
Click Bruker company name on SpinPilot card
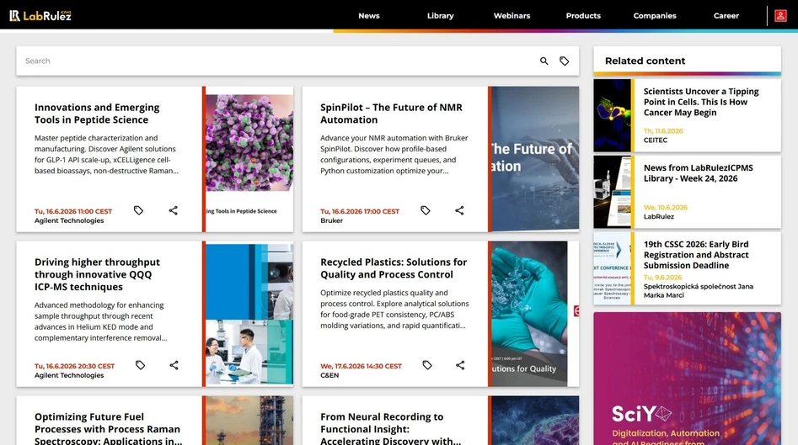pos(331,220)
